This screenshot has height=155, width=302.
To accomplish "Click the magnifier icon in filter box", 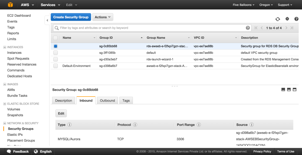I will pyautogui.click(x=57, y=28).
